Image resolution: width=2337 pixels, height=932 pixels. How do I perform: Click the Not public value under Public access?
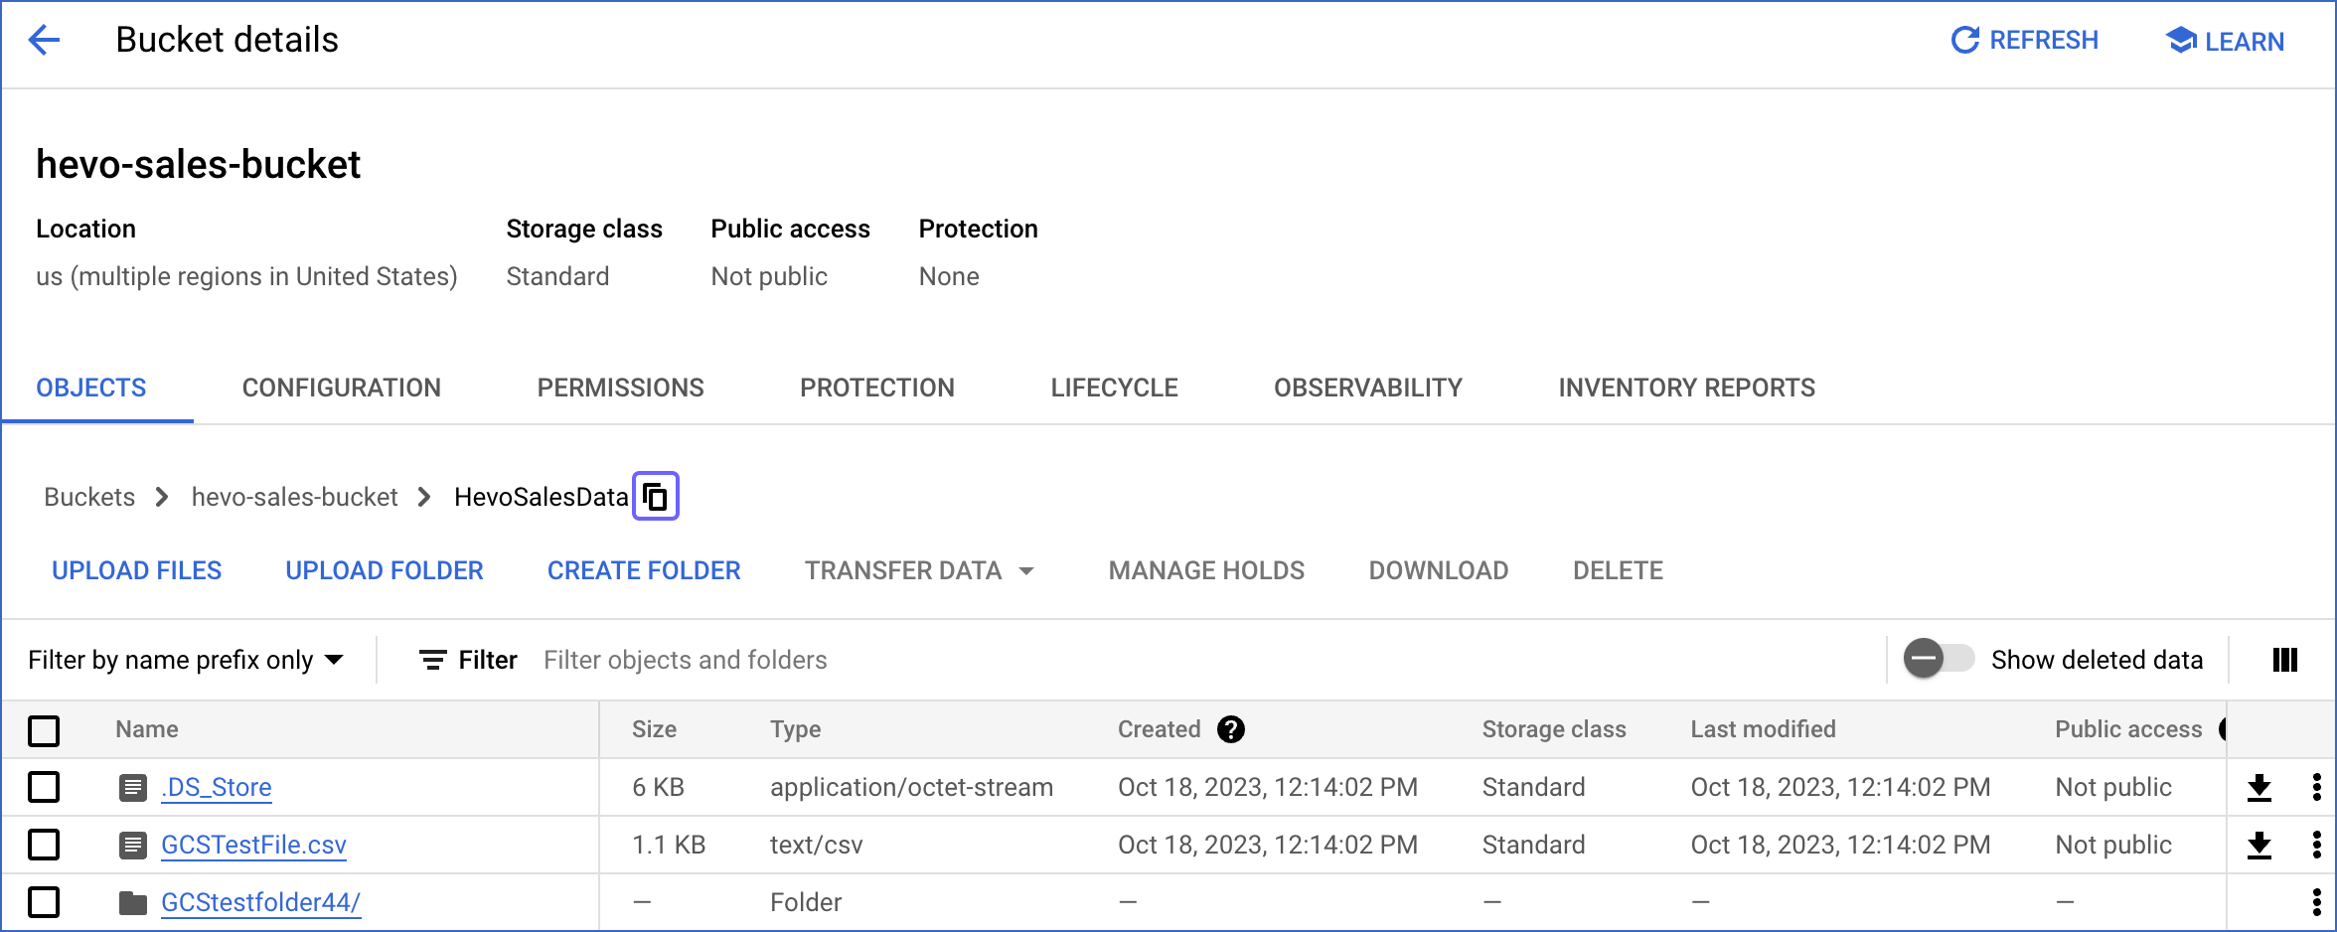pos(769,276)
